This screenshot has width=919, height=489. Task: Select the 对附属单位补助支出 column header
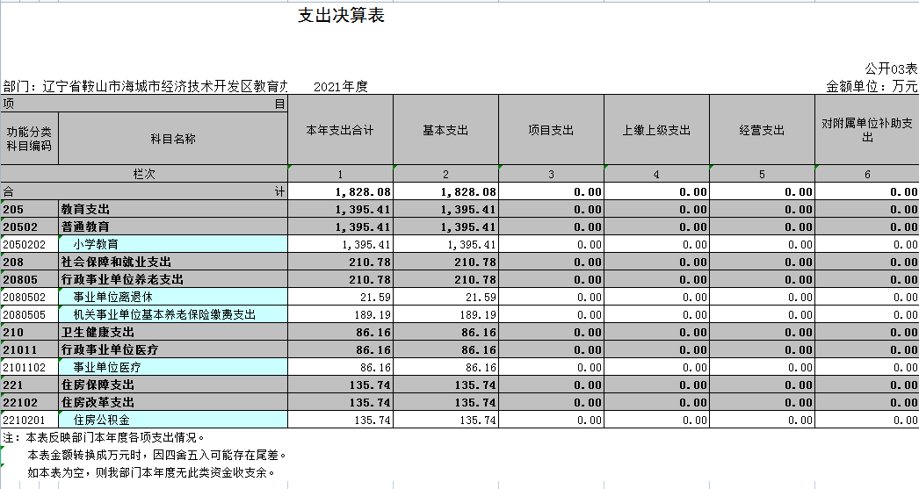click(x=867, y=130)
